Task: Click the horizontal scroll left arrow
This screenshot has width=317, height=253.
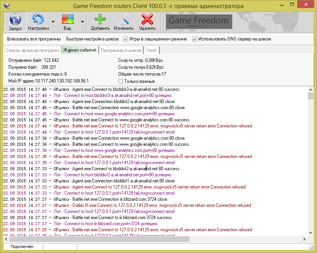Action: coord(6,239)
